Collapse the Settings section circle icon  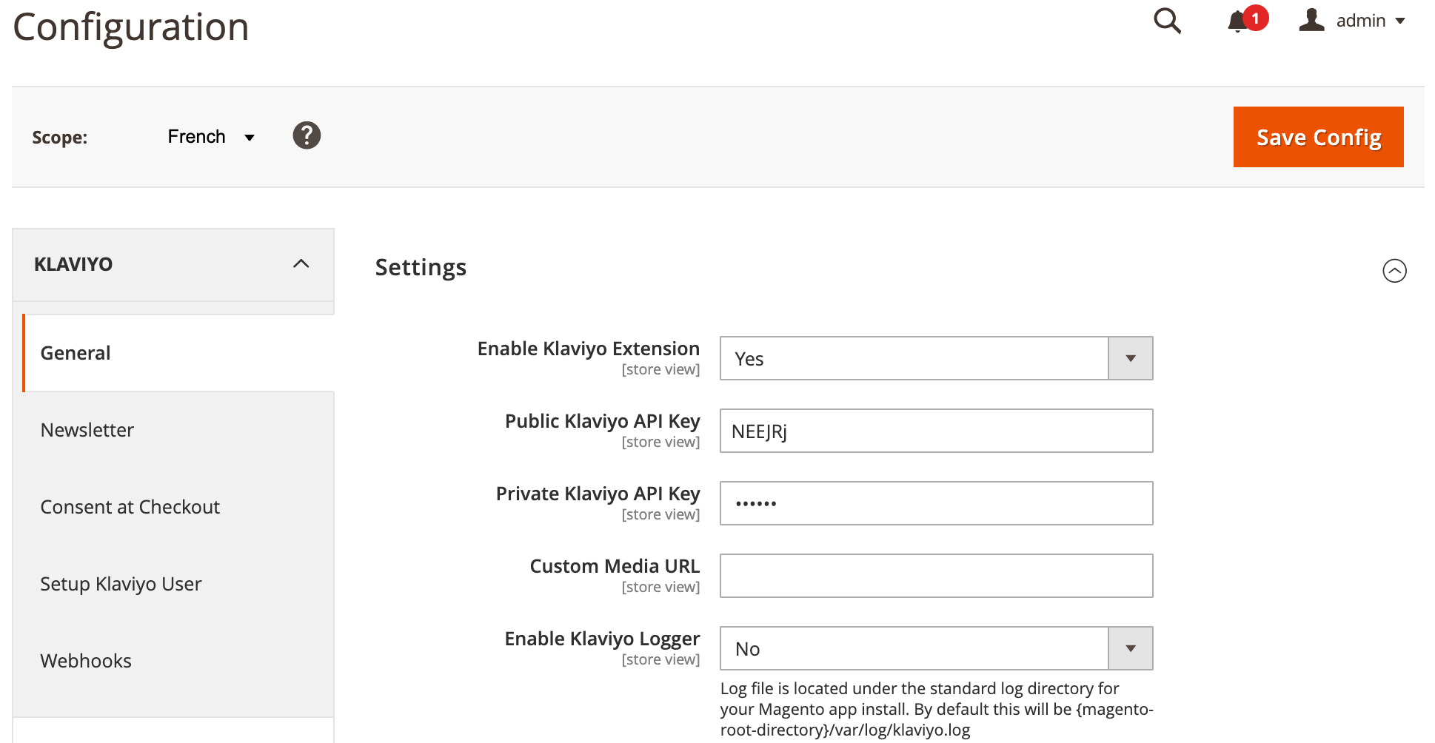(x=1394, y=271)
